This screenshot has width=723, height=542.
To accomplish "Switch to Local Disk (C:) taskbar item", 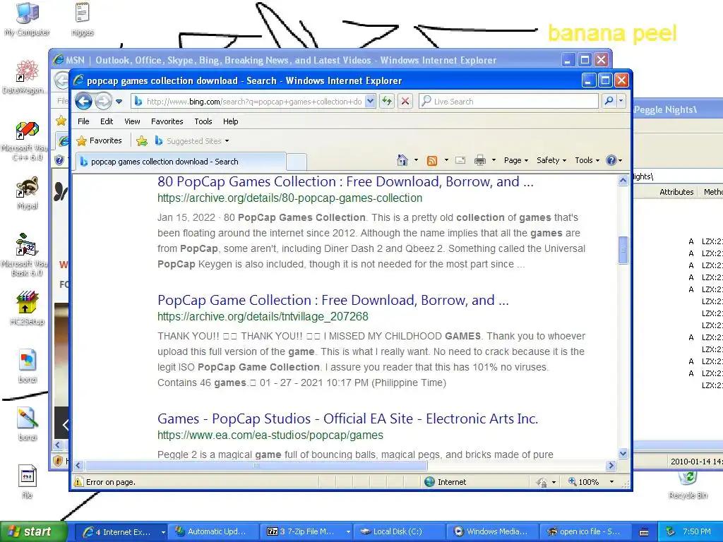I will [399, 531].
